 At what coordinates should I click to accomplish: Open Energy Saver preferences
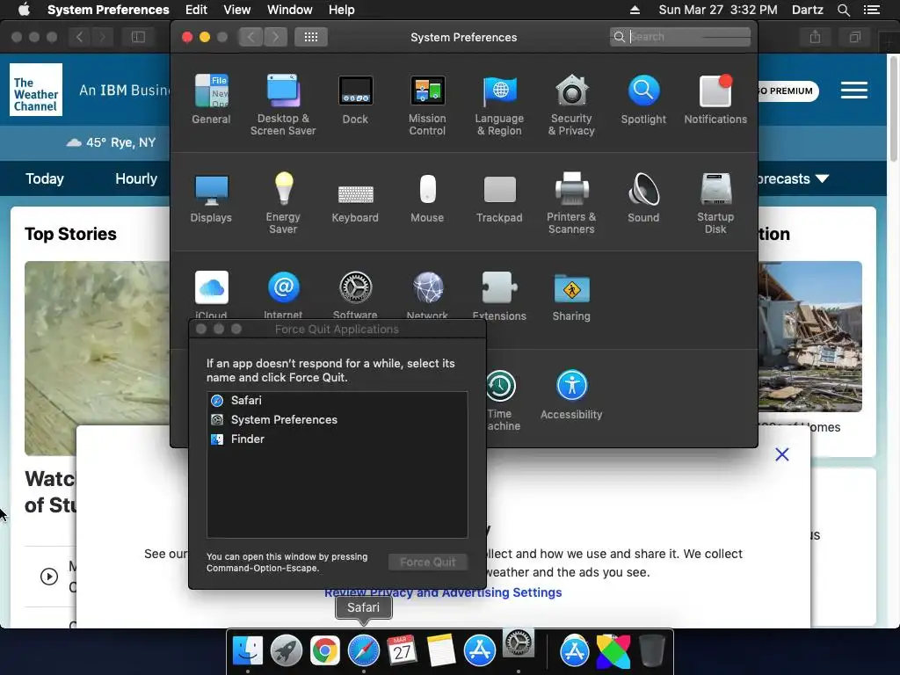pos(283,203)
